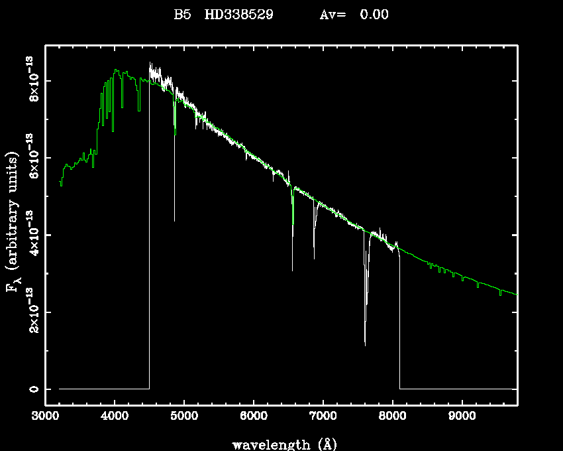Click the 0 tick label on y-axis
This screenshot has width=563, height=451.
(x=31, y=389)
